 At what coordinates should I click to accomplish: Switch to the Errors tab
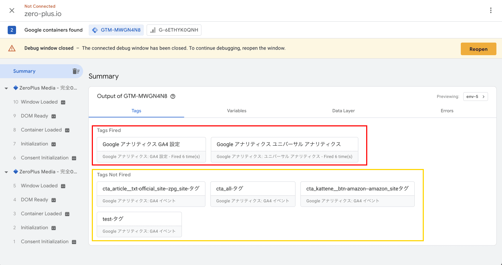coord(447,111)
